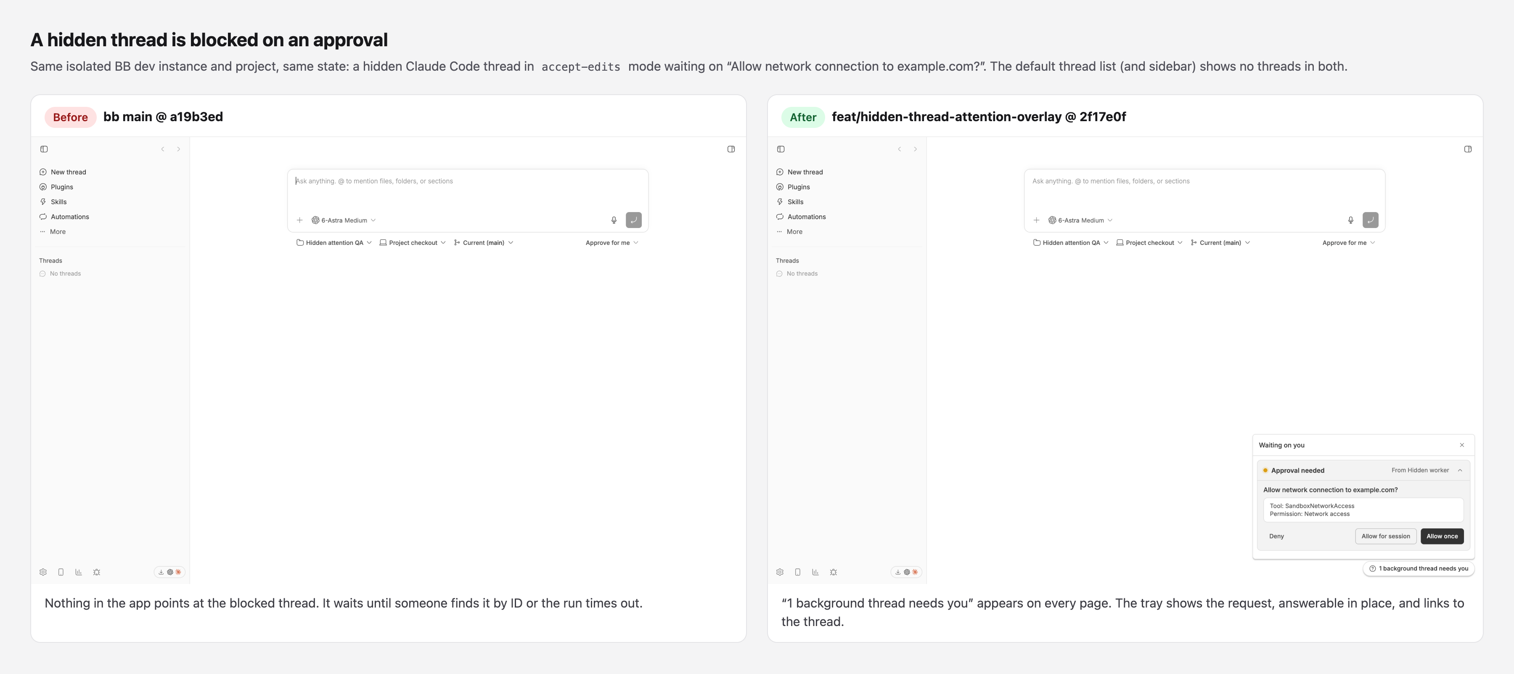Click the send arrow in Before composer
Screen dimensions: 1514x674
pyautogui.click(x=634, y=220)
